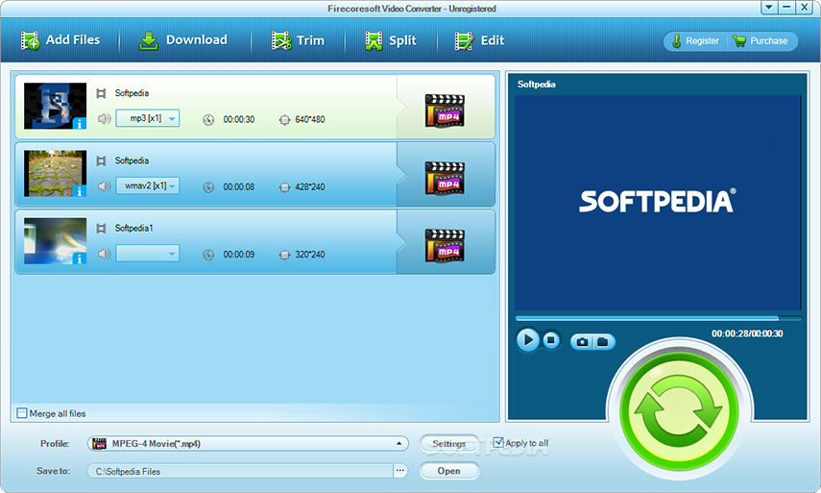Select the stone path video thumbnail
The width and height of the screenshot is (821, 493).
(x=55, y=173)
